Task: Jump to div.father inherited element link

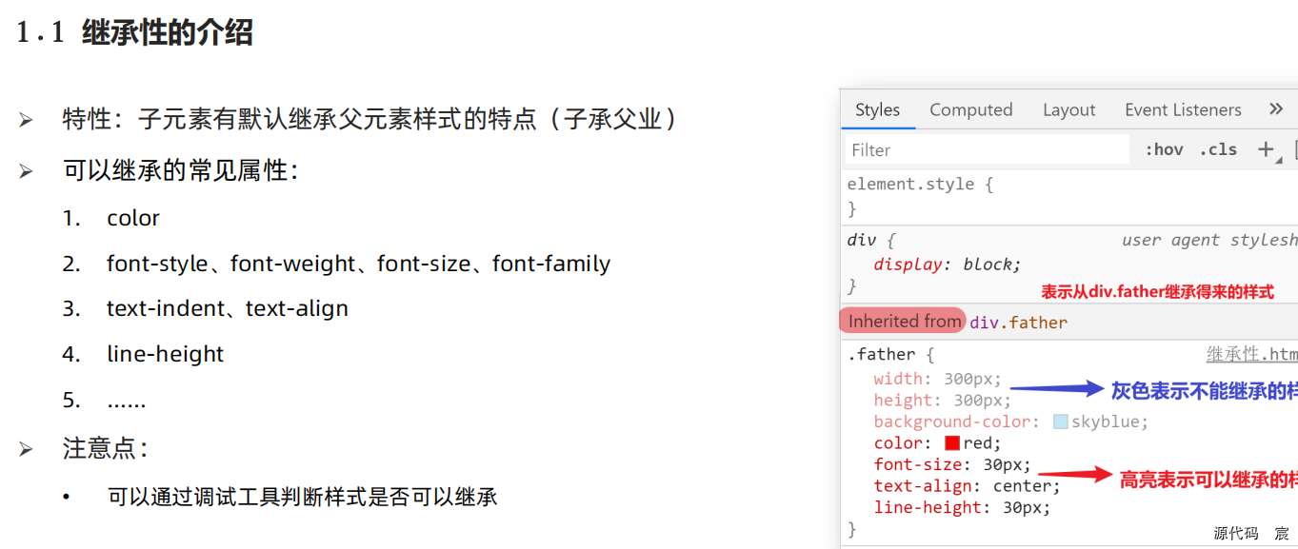Action: [x=1018, y=322]
